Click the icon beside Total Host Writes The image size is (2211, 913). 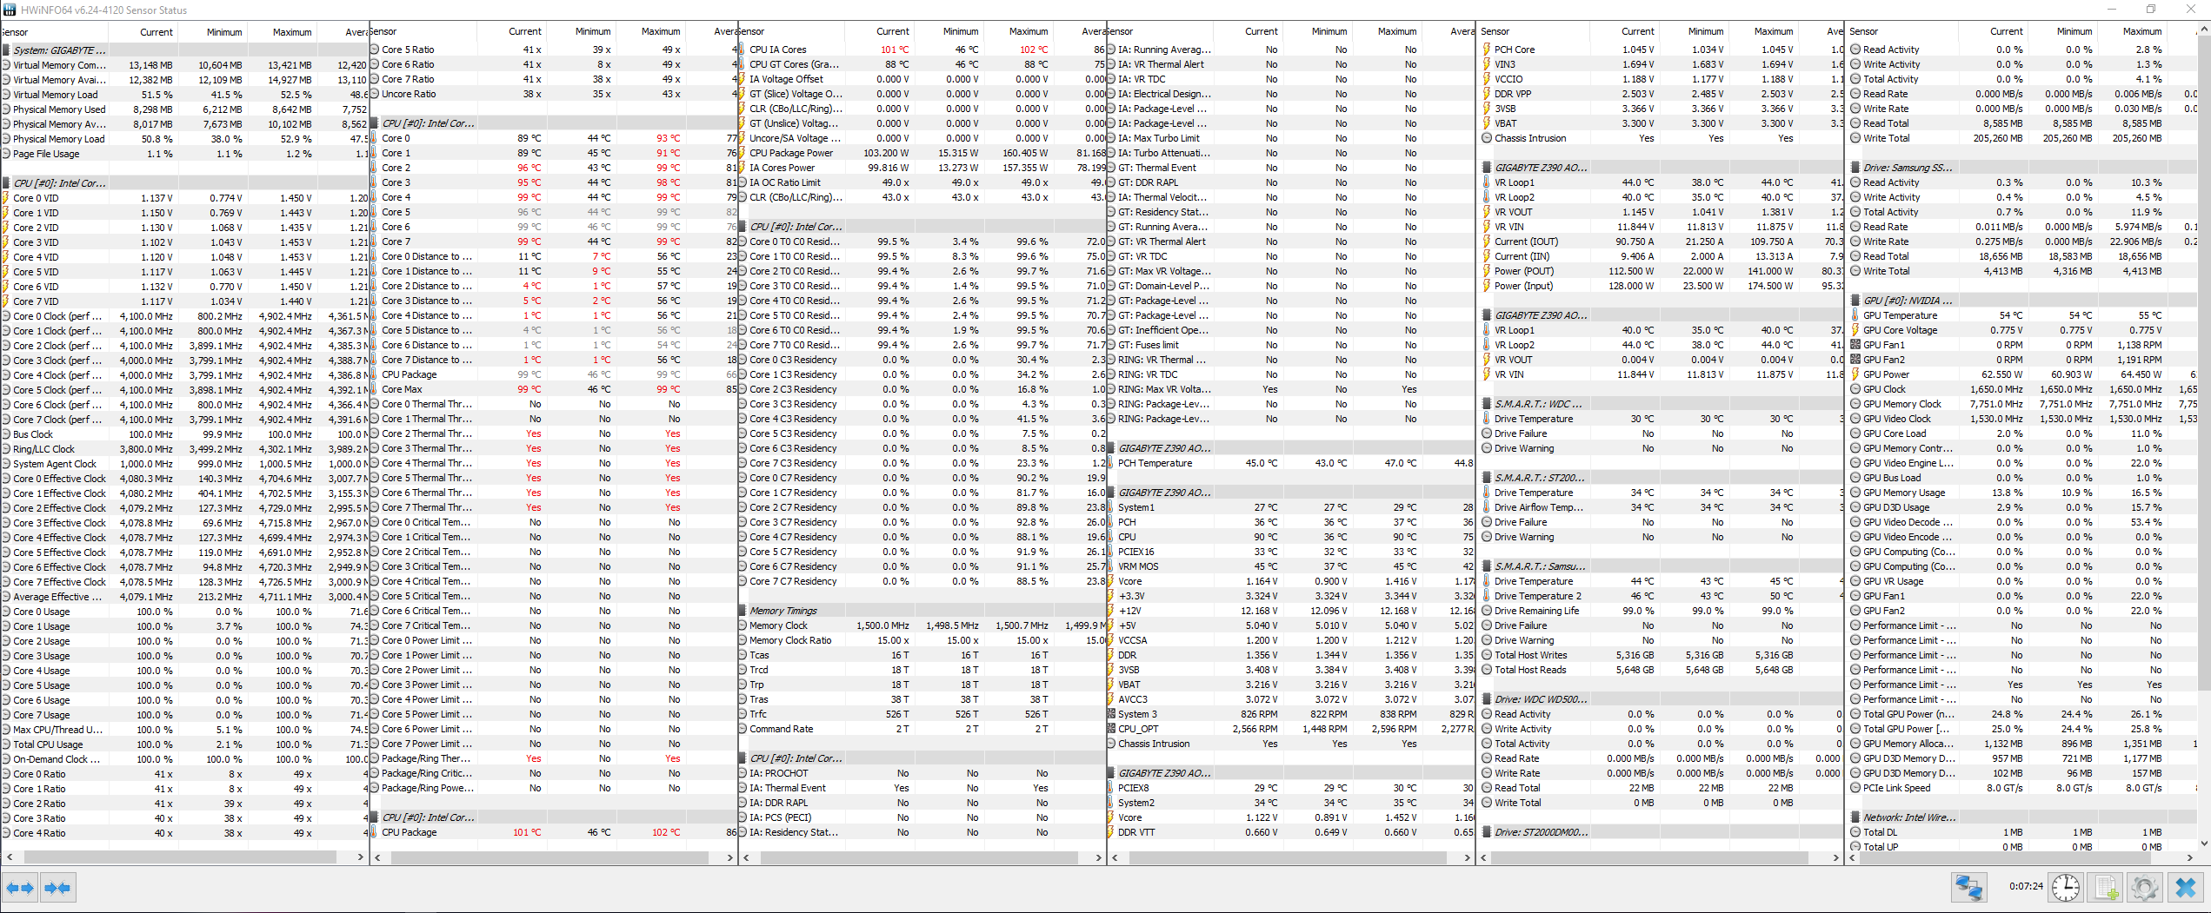1487,655
